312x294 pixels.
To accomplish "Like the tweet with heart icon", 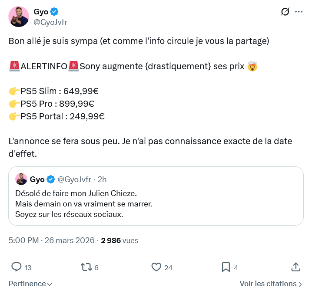I will click(156, 267).
